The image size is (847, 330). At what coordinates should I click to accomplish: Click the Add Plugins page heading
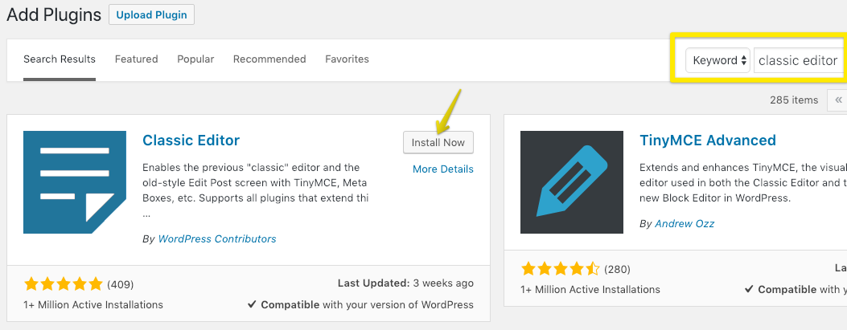pyautogui.click(x=54, y=14)
